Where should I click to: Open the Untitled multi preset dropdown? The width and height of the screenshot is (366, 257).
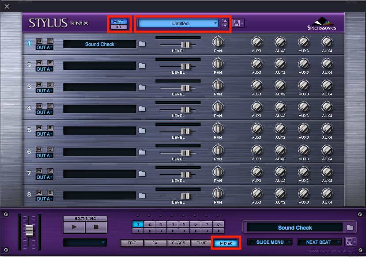pos(178,23)
